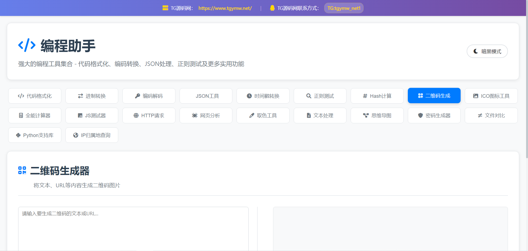528x251 pixels.
Task: Select the 正则测试 regex tester
Action: [320, 96]
